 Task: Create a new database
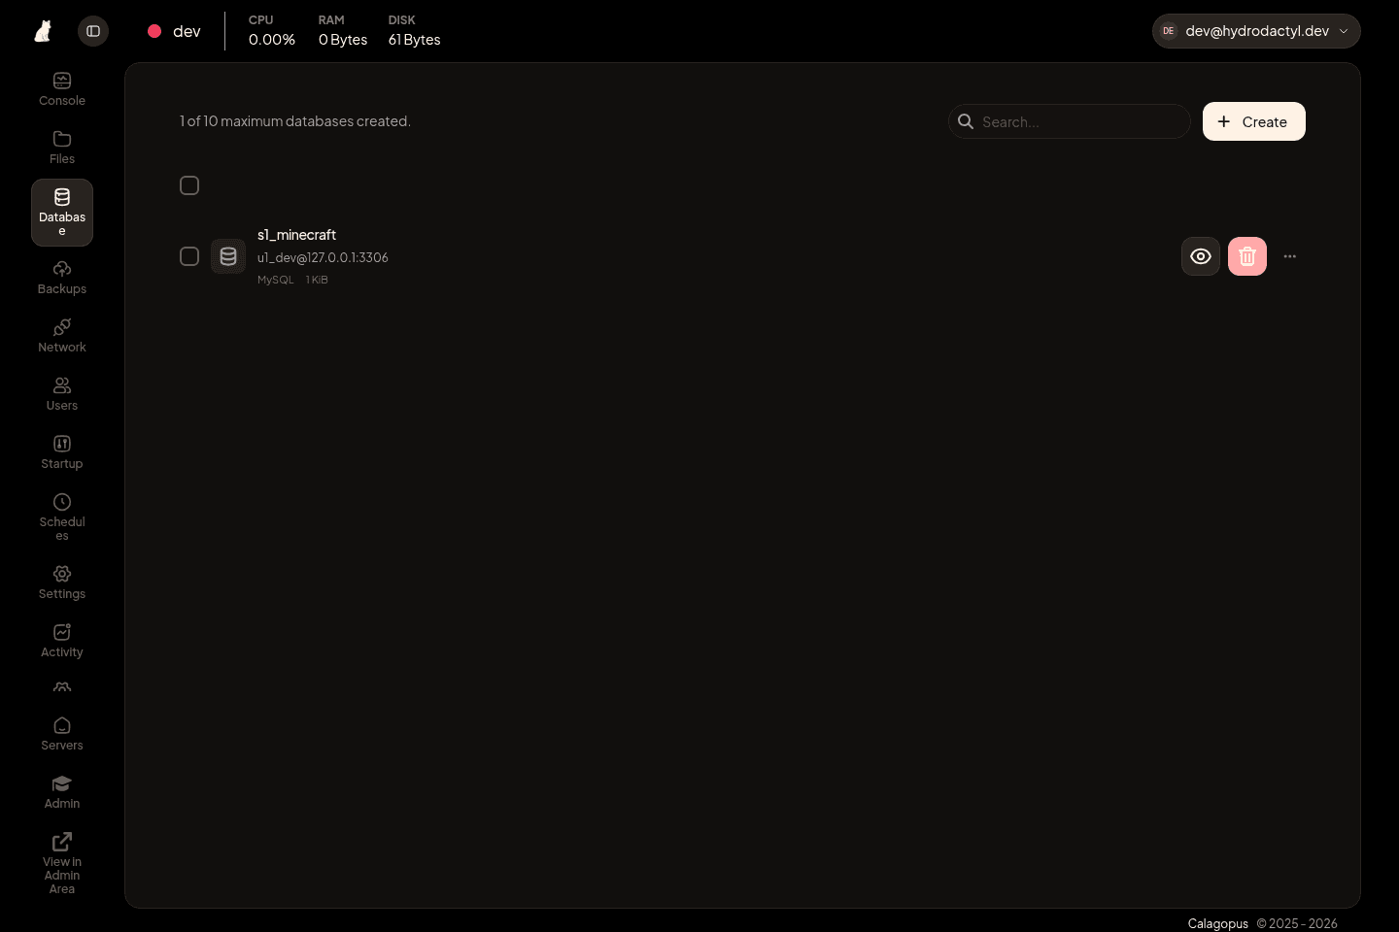[x=1254, y=121]
